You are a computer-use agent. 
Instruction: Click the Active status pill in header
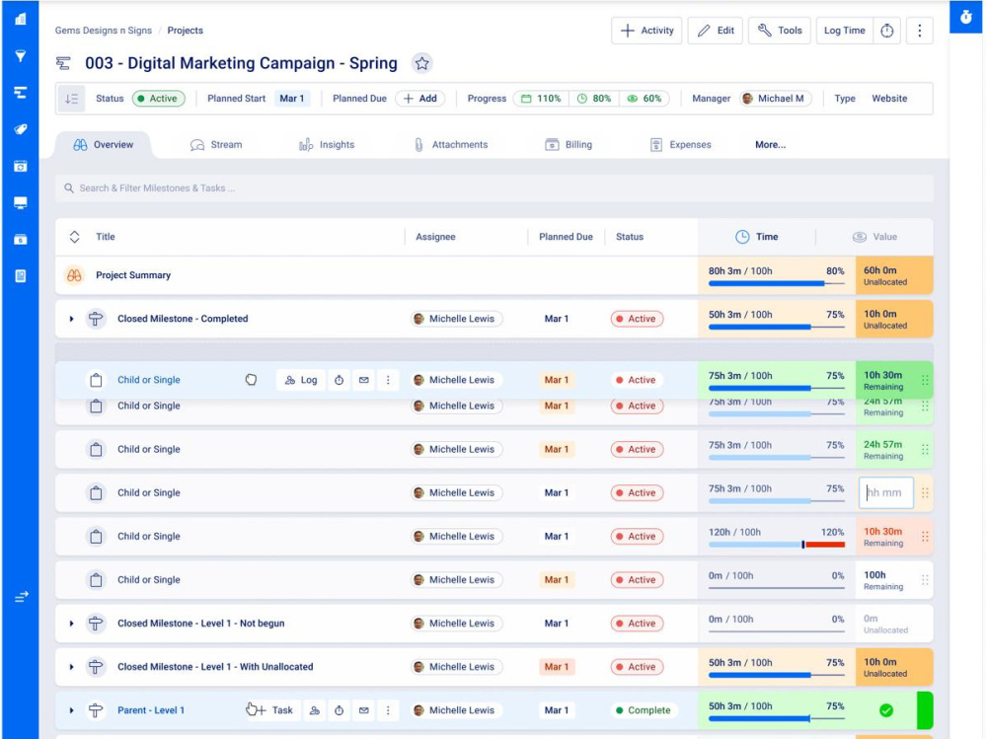pos(159,99)
